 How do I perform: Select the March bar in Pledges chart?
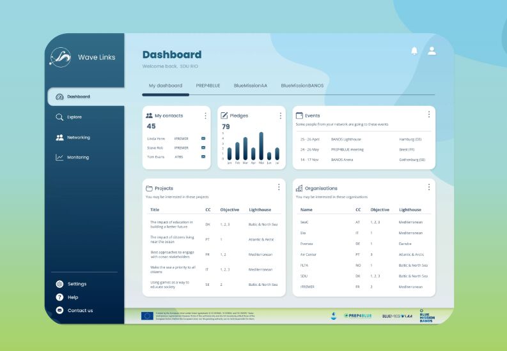(246, 149)
